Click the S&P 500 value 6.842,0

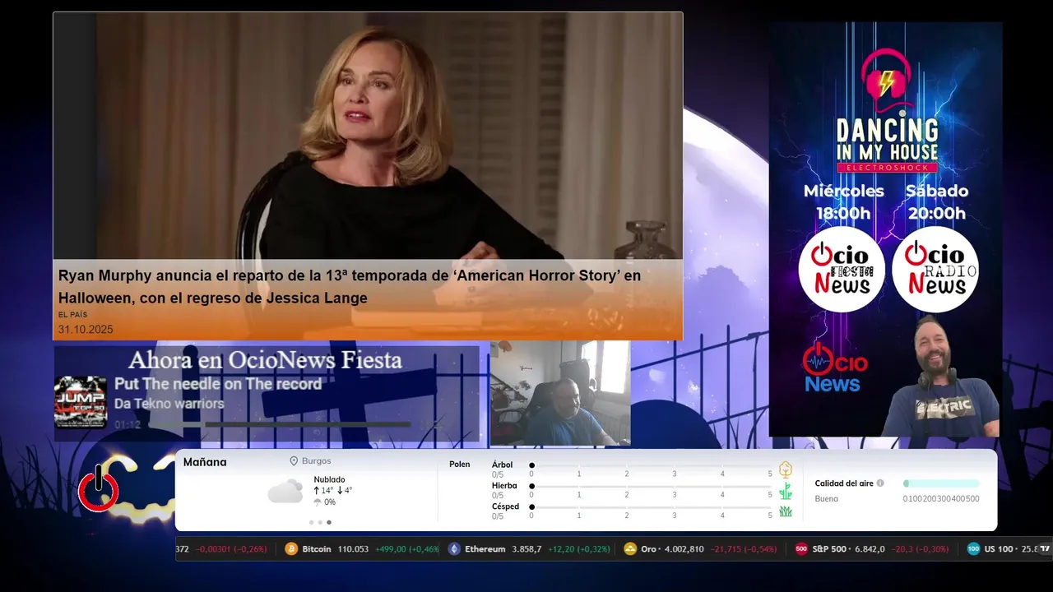point(870,549)
